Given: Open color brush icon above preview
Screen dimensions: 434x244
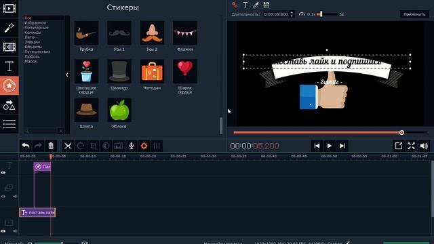Looking at the screenshot, I should (256, 5).
